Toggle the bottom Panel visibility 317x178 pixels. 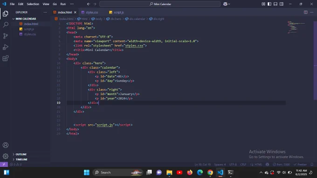(x=276, y=4)
